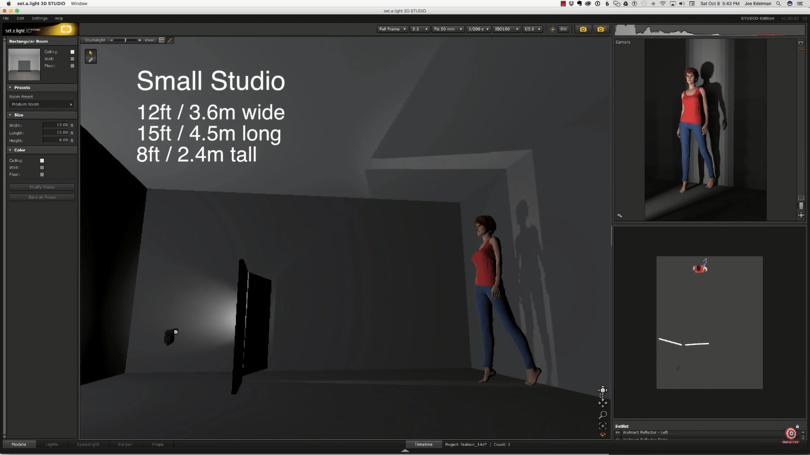This screenshot has width=810, height=455.
Task: Toggle the BW black and white button
Action: 563,29
